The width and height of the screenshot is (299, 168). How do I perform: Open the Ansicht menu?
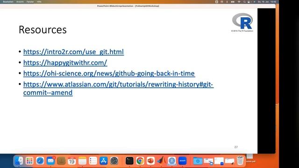click(x=20, y=2)
